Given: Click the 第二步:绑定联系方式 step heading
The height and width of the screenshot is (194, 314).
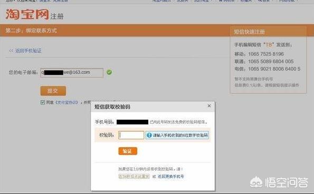Looking at the screenshot, I should pyautogui.click(x=31, y=31).
